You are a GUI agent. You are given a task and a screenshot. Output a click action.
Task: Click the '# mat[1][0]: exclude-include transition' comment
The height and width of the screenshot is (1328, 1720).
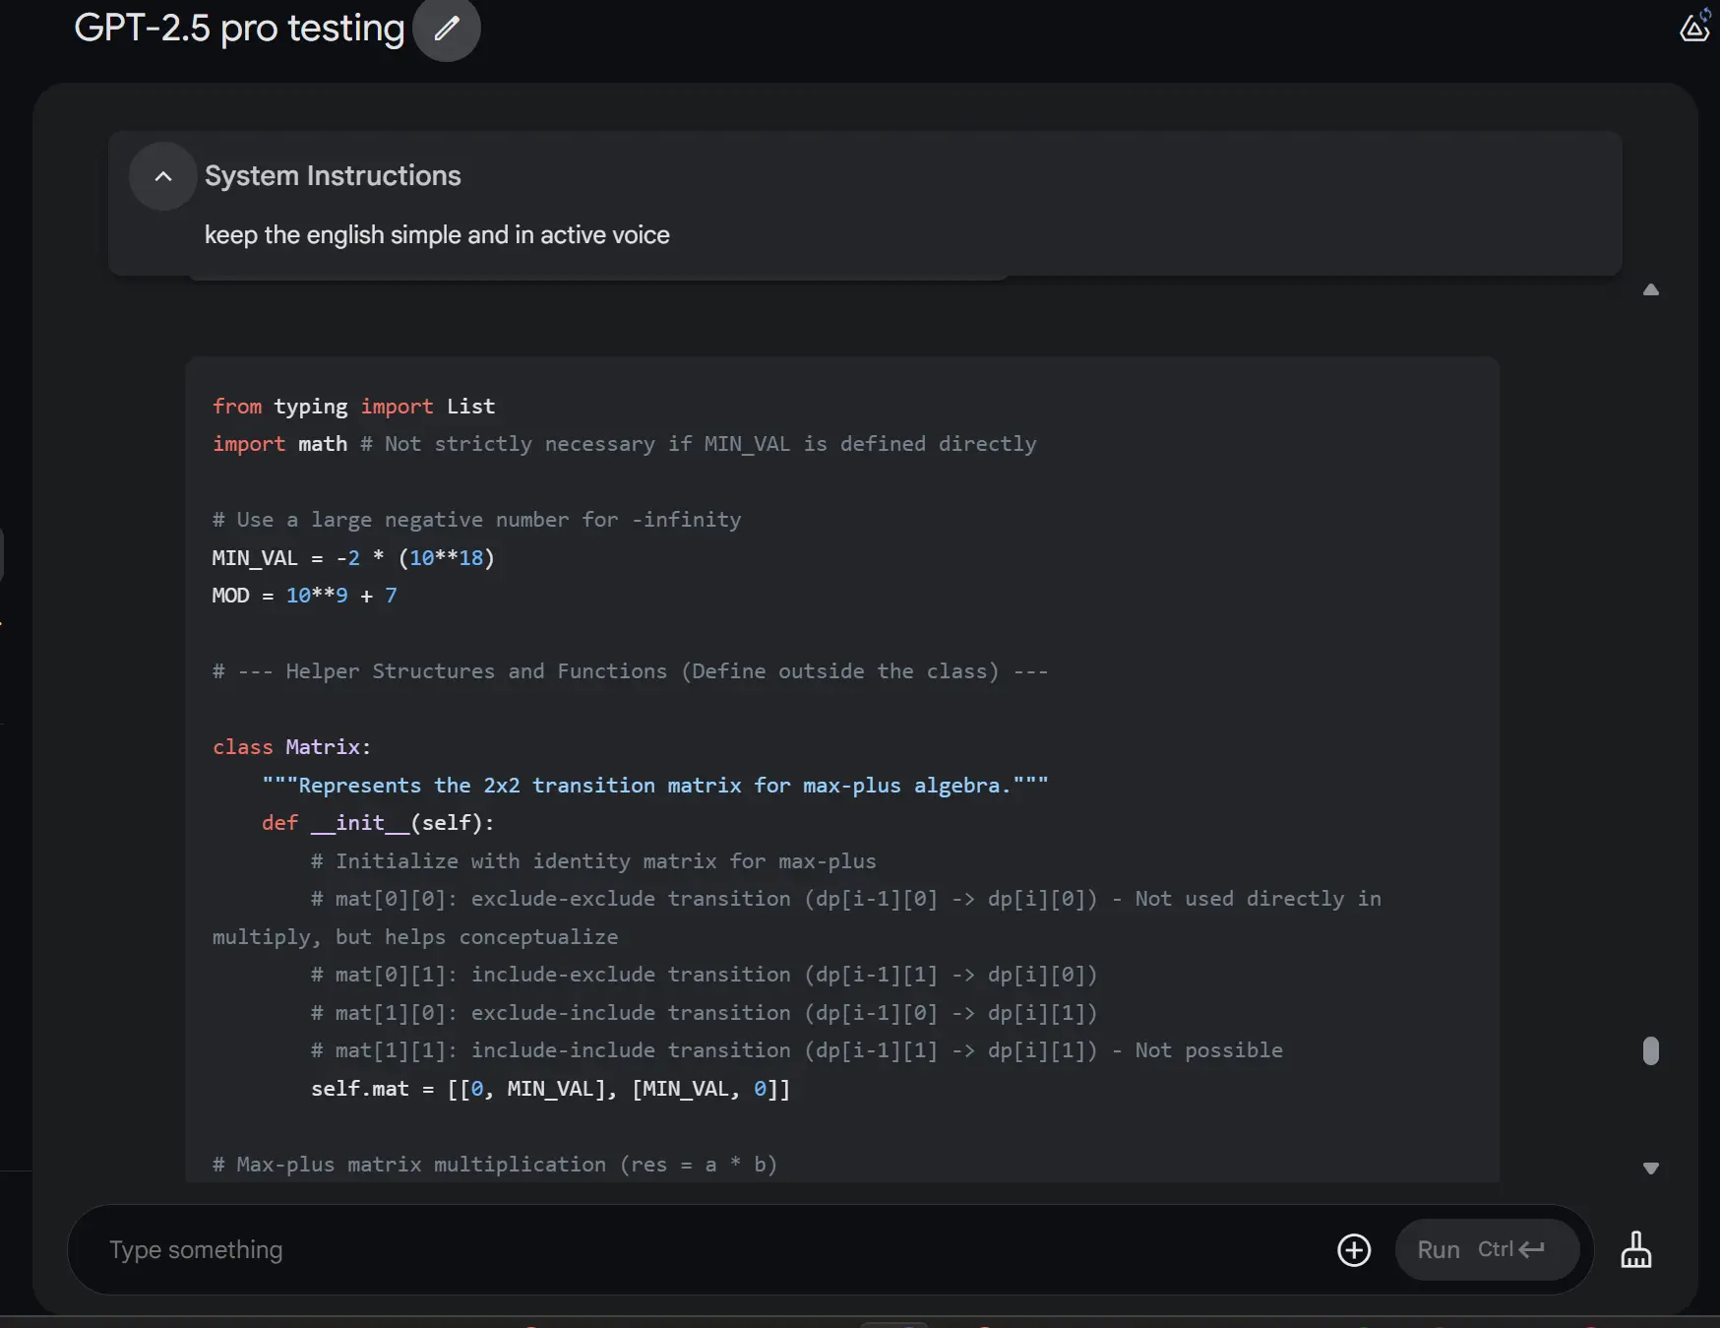tap(705, 1013)
